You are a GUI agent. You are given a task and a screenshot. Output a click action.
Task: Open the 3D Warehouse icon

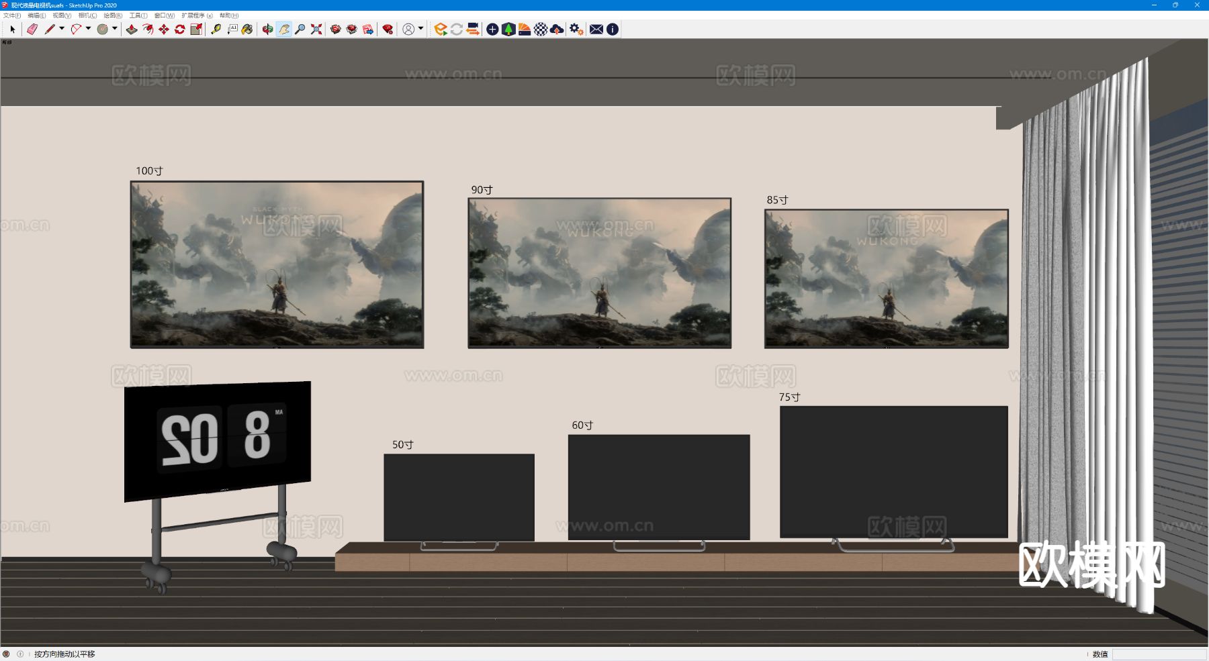coord(335,29)
